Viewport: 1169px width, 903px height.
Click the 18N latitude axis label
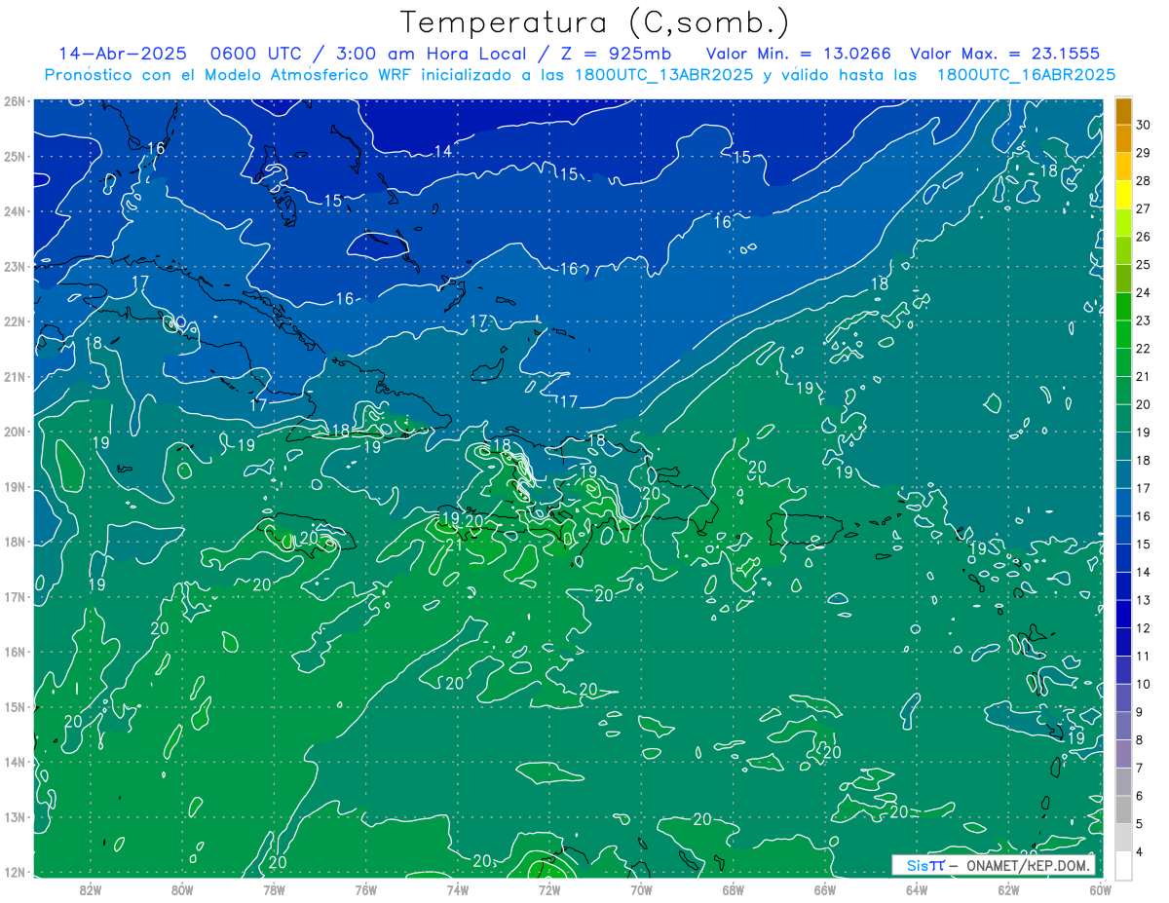pyautogui.click(x=14, y=542)
